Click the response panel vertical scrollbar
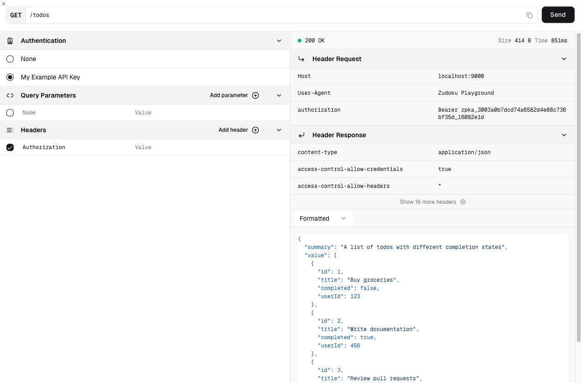This screenshot has height=383, width=581. point(578,187)
